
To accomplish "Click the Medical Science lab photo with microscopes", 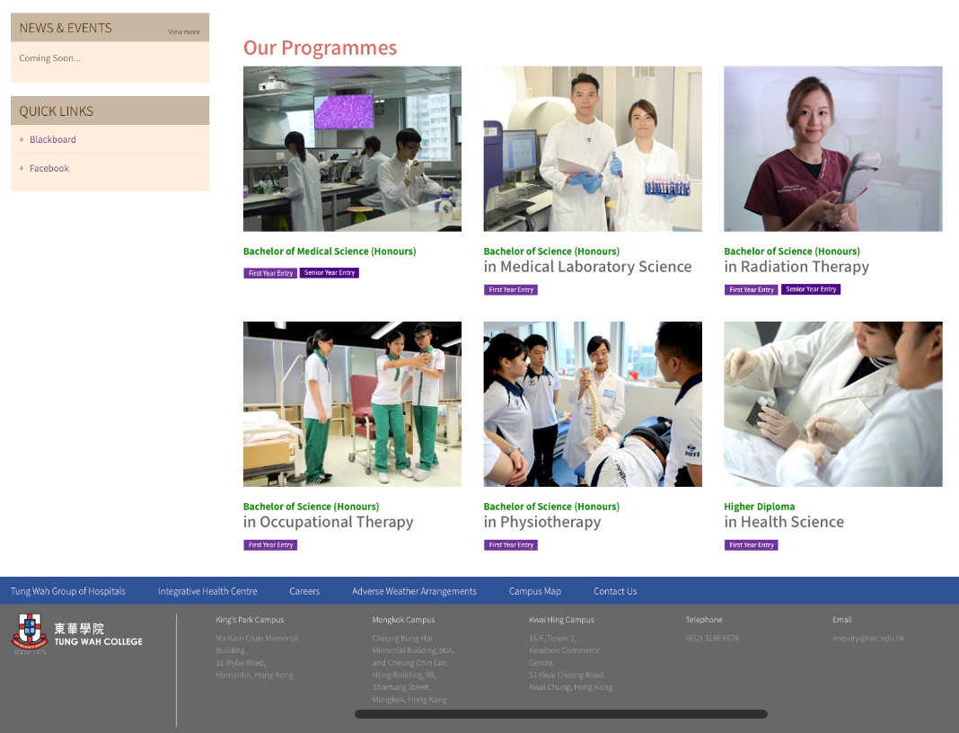I will pyautogui.click(x=352, y=149).
